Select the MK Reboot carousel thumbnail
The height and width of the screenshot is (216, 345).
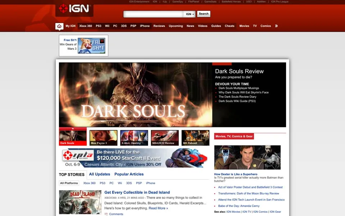[x=195, y=138]
